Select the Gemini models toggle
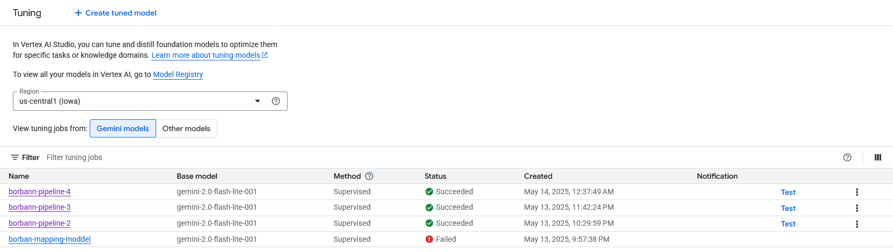The width and height of the screenshot is (893, 252). pos(123,128)
